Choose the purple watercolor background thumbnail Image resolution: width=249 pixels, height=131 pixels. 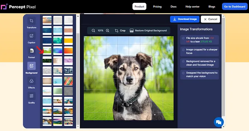(68, 60)
